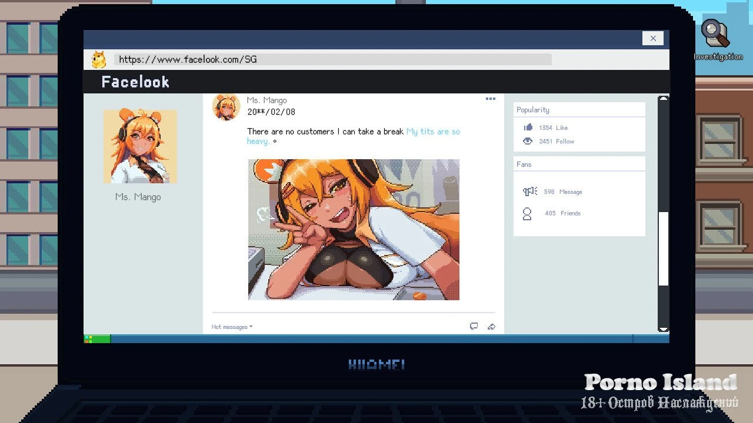Click the doge browser icon
This screenshot has height=423, width=753.
pyautogui.click(x=99, y=59)
